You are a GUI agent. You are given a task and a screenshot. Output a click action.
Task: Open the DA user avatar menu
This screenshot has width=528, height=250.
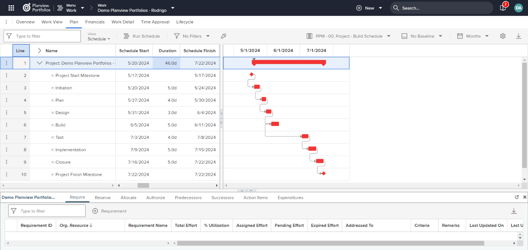518,8
